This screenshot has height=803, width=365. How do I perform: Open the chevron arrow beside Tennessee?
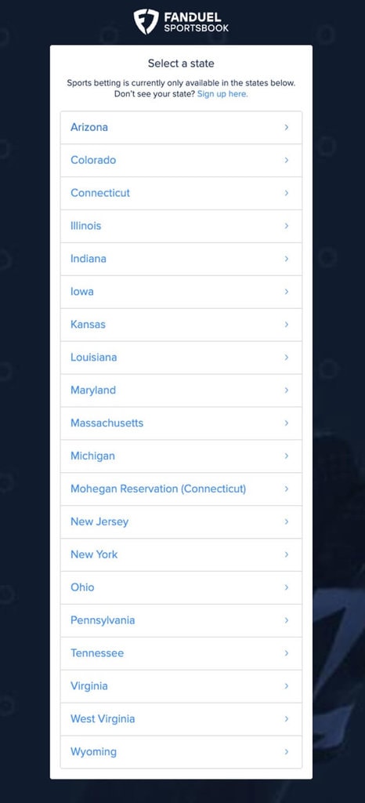[x=287, y=653]
